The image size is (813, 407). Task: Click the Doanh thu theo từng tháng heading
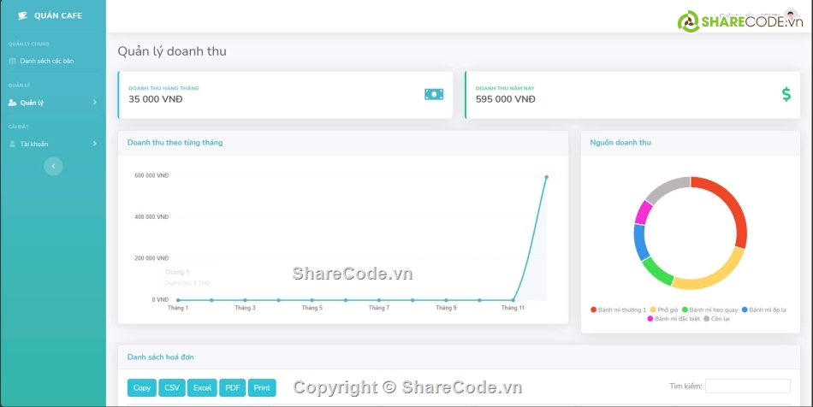click(x=175, y=143)
